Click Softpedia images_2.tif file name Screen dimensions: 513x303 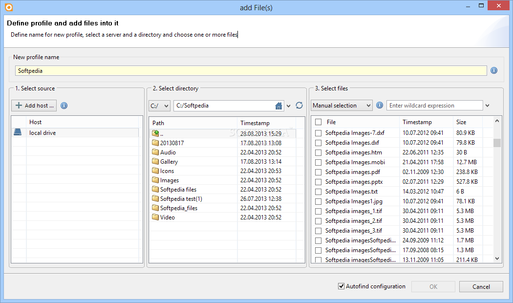pos(353,221)
